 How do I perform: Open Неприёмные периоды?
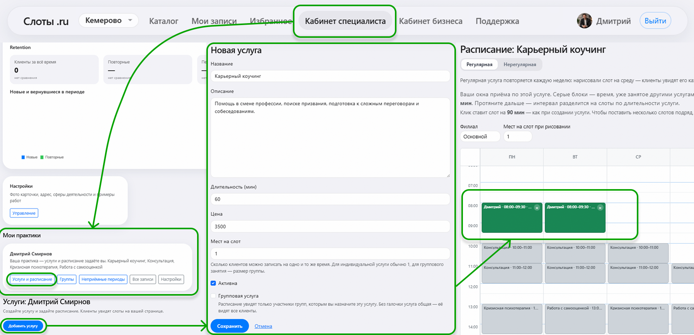coord(103,279)
